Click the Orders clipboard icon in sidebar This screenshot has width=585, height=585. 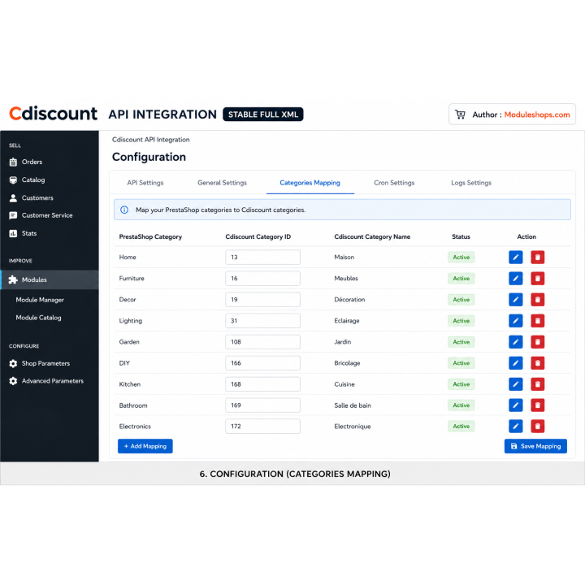[13, 162]
